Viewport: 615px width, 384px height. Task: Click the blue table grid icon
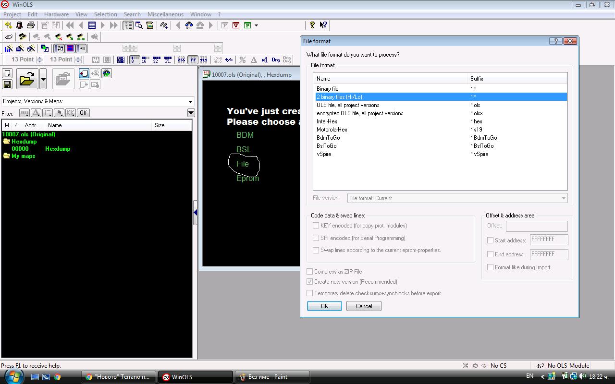[92, 25]
